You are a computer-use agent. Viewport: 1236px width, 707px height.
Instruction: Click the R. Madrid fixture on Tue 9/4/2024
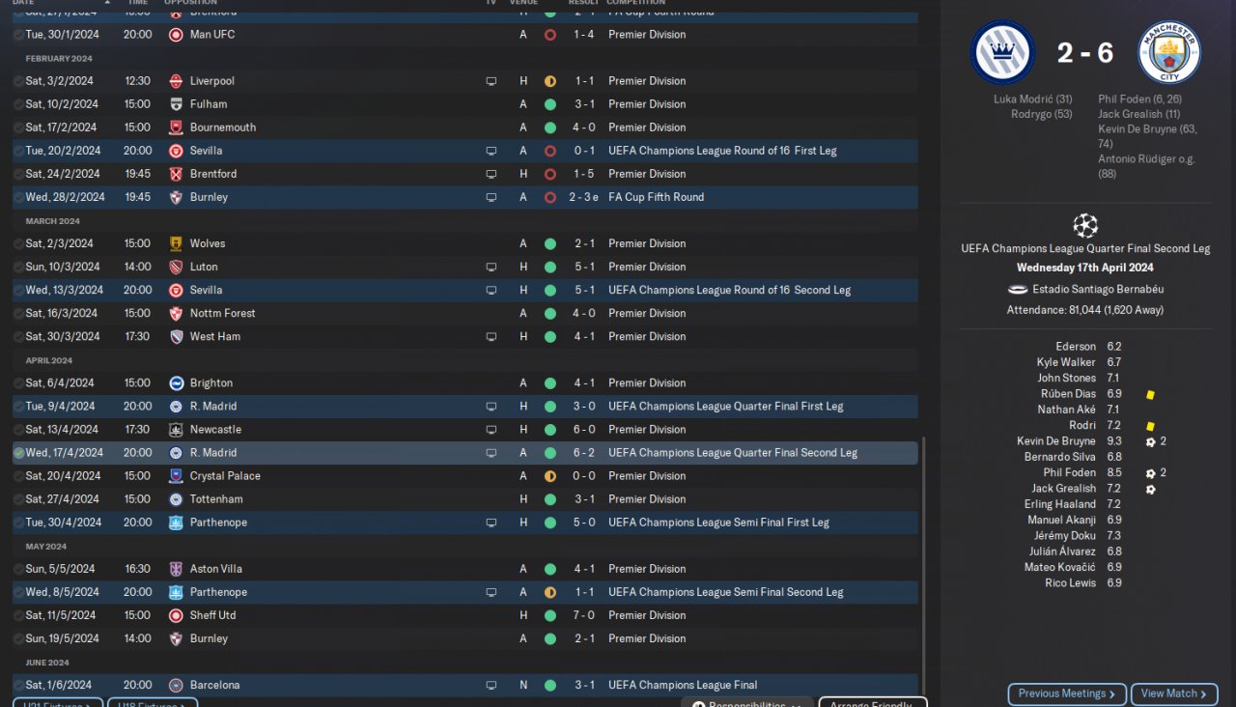(464, 407)
